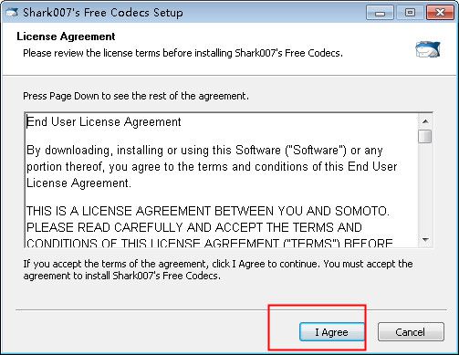
Task: Open the title bar setup icon menu
Action: click(x=12, y=13)
